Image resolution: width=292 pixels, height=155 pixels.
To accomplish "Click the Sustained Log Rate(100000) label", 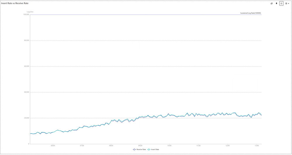I will pos(250,13).
